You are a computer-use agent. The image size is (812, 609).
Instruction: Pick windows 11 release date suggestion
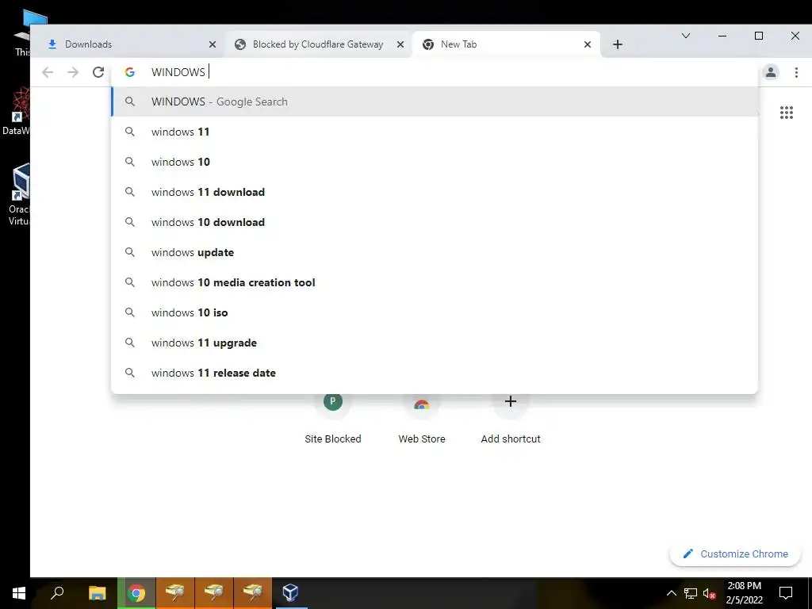point(435,373)
